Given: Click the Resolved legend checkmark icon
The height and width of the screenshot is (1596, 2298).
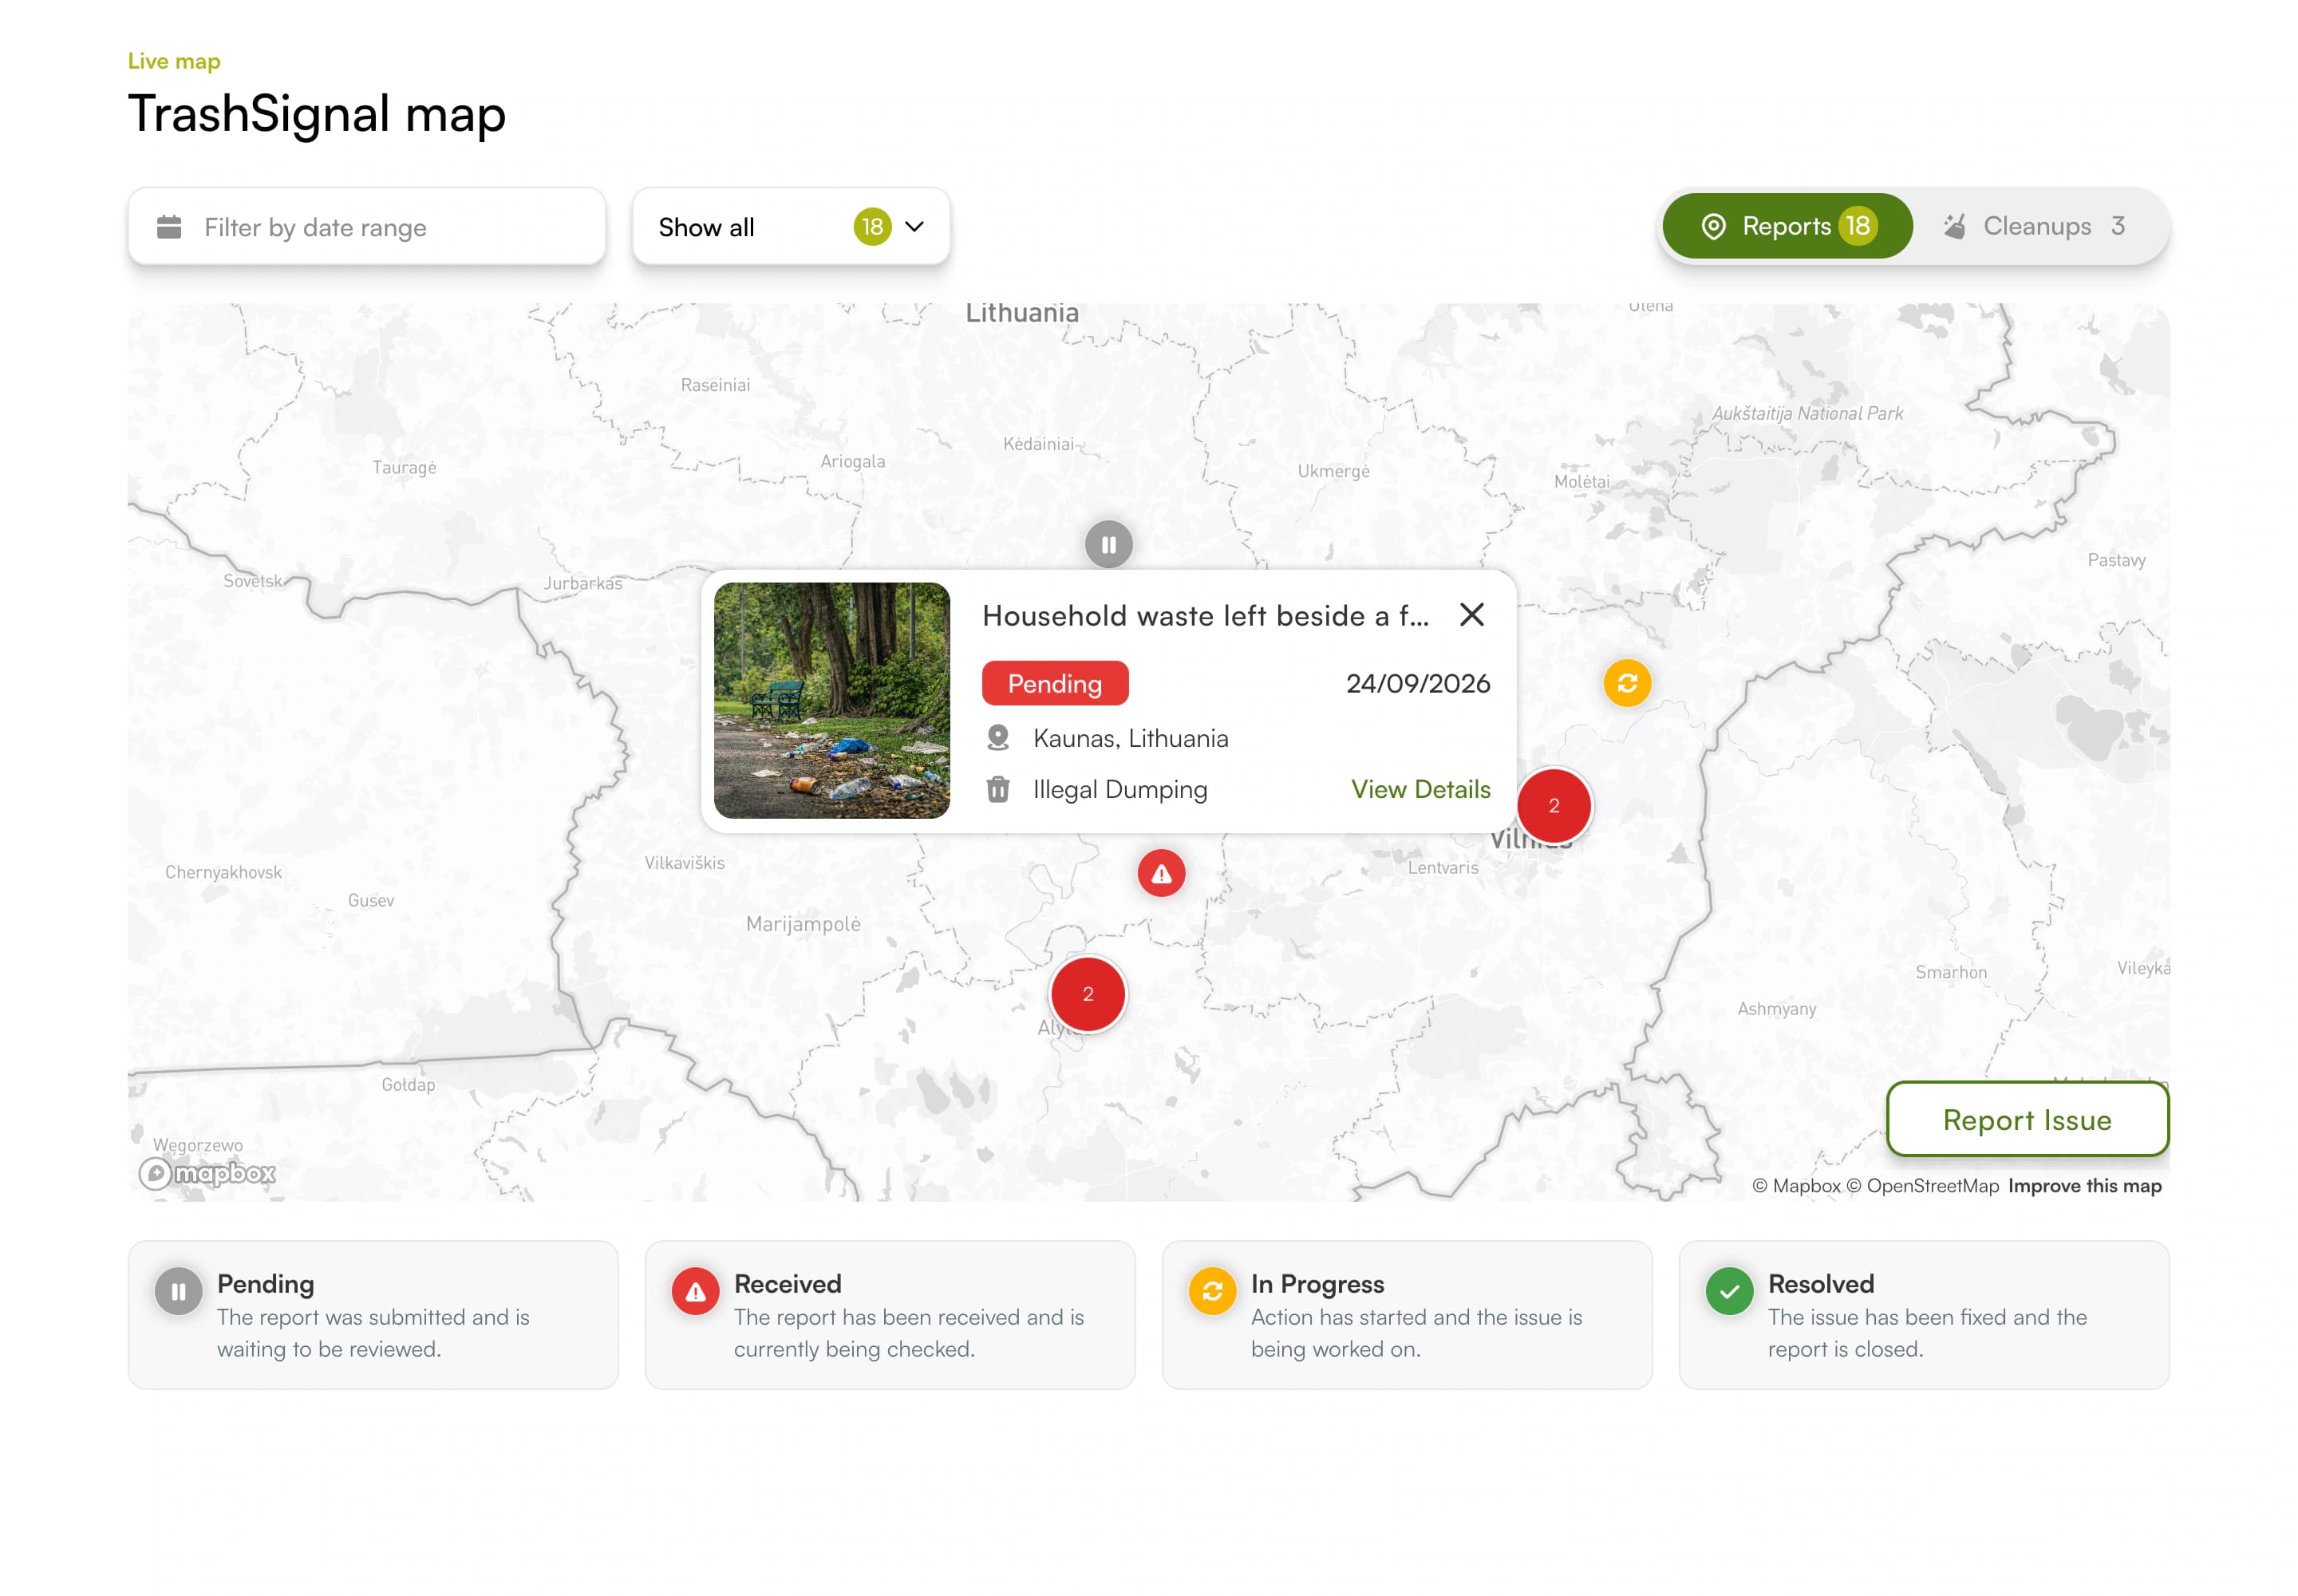Looking at the screenshot, I should click(1729, 1291).
